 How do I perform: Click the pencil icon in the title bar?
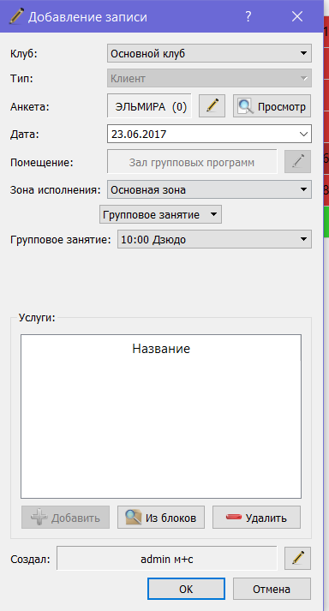pos(16,16)
